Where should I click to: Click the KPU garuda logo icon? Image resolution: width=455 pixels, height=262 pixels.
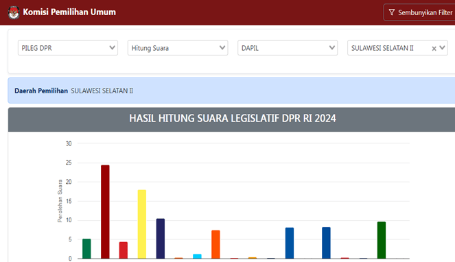[14, 12]
